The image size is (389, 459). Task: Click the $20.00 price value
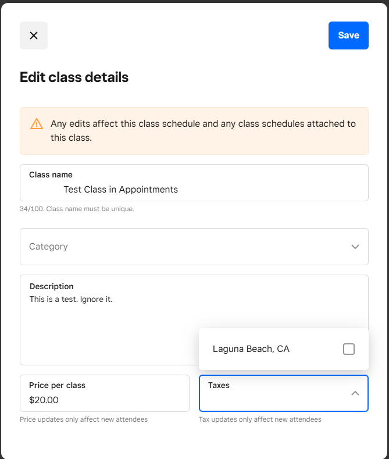click(44, 400)
